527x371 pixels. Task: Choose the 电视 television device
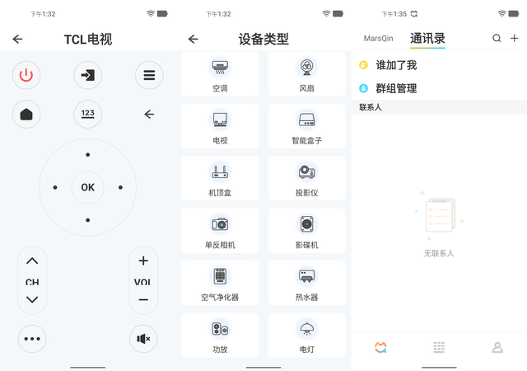click(220, 126)
